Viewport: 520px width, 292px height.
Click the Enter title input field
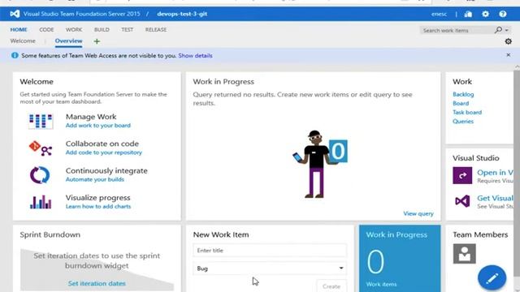tap(270, 251)
